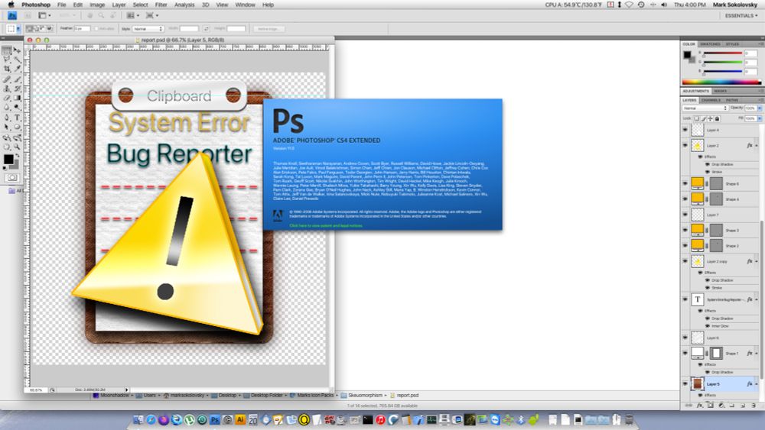
Task: Select the Hand tool in toolbox
Action: tap(7, 146)
